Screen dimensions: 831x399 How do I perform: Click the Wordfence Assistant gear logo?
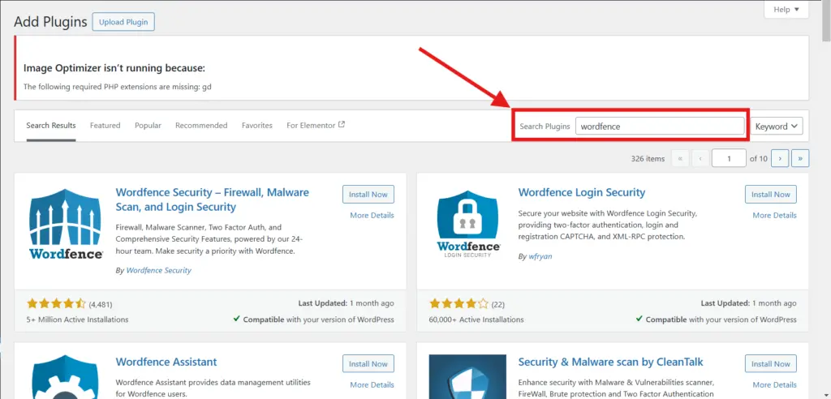tap(65, 376)
